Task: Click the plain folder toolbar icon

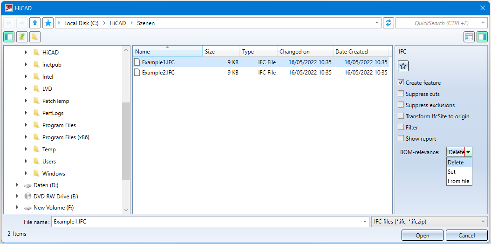Action: 35,37
